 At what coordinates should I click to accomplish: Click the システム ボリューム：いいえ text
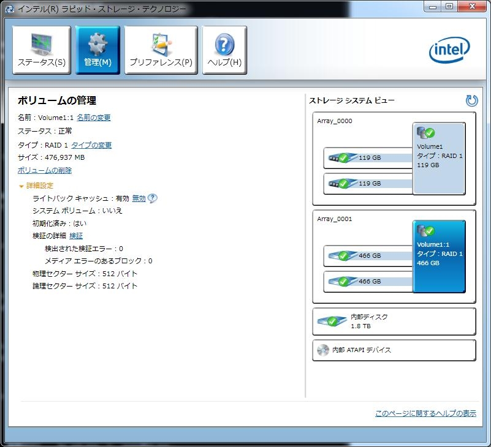(x=77, y=211)
